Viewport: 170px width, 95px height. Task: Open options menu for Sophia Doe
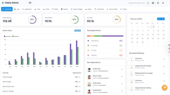122,69
